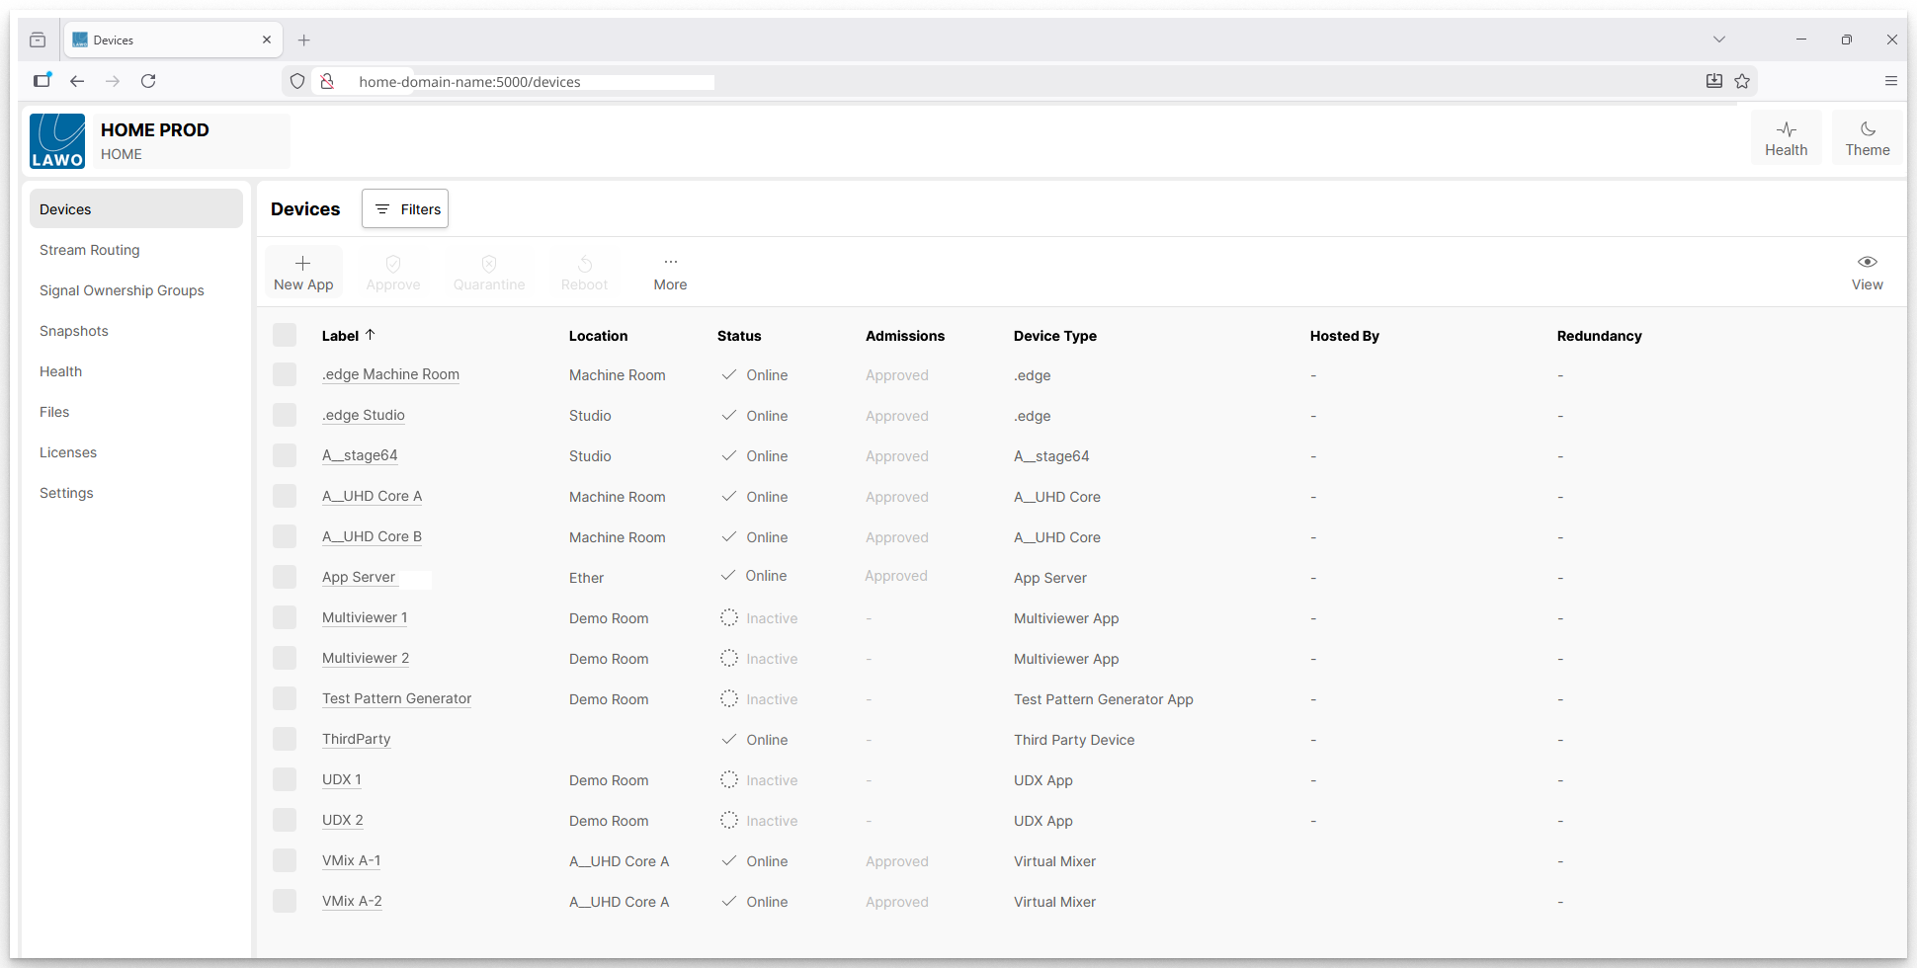
Task: Tick the Multiviewer 1 row checkbox
Action: click(x=285, y=617)
